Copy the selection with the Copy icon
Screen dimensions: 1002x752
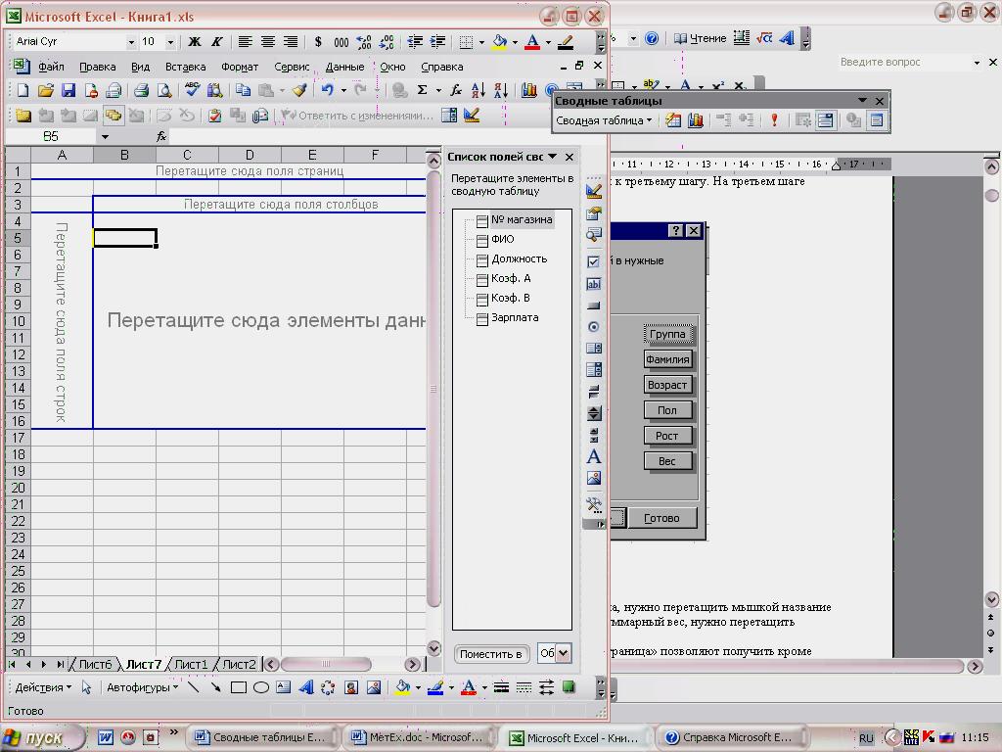click(243, 90)
